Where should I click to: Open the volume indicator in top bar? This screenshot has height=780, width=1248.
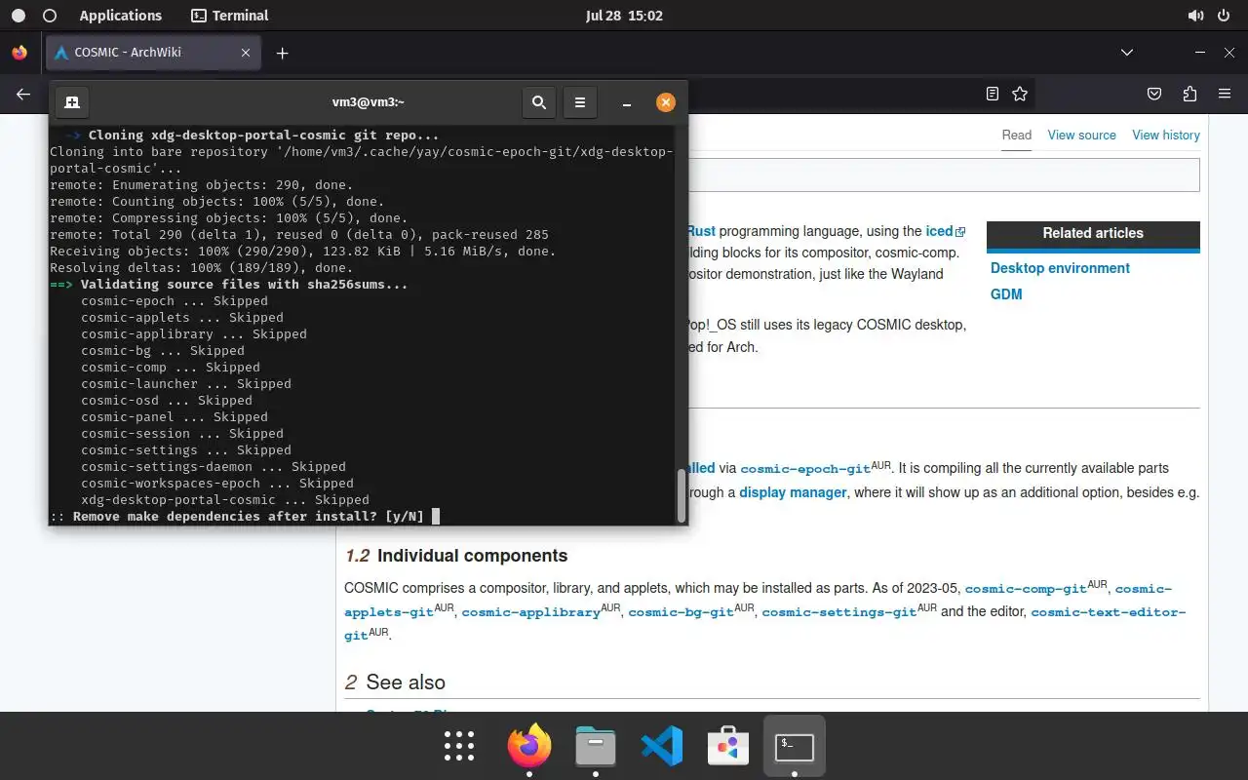tap(1195, 16)
